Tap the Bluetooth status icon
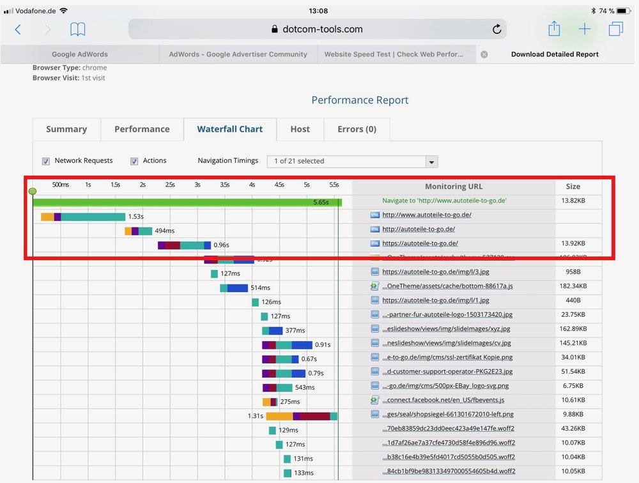 point(593,11)
